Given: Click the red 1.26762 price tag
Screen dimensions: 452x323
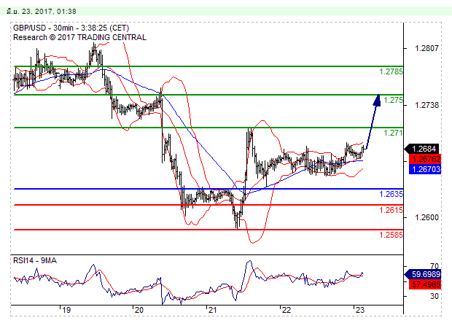Looking at the screenshot, I should point(425,159).
